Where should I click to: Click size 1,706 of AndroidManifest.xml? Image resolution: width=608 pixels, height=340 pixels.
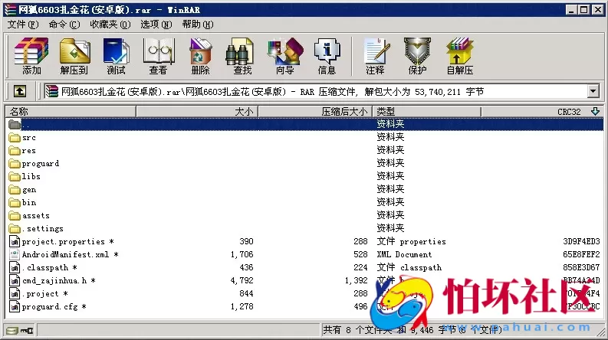click(x=242, y=254)
